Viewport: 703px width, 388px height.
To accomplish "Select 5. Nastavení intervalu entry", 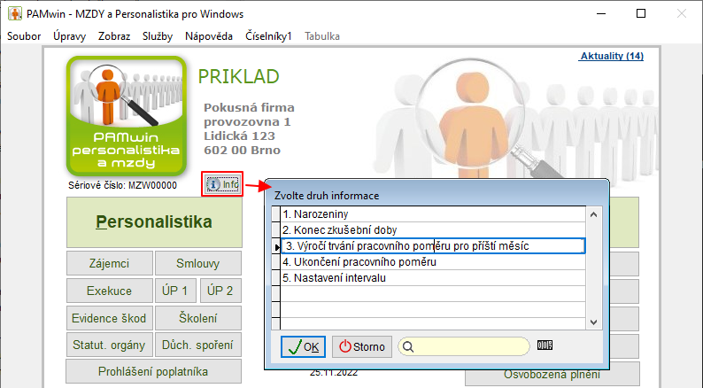I will click(x=433, y=278).
